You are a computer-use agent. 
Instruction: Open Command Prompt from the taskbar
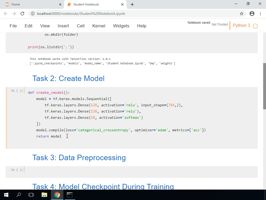pos(69,195)
